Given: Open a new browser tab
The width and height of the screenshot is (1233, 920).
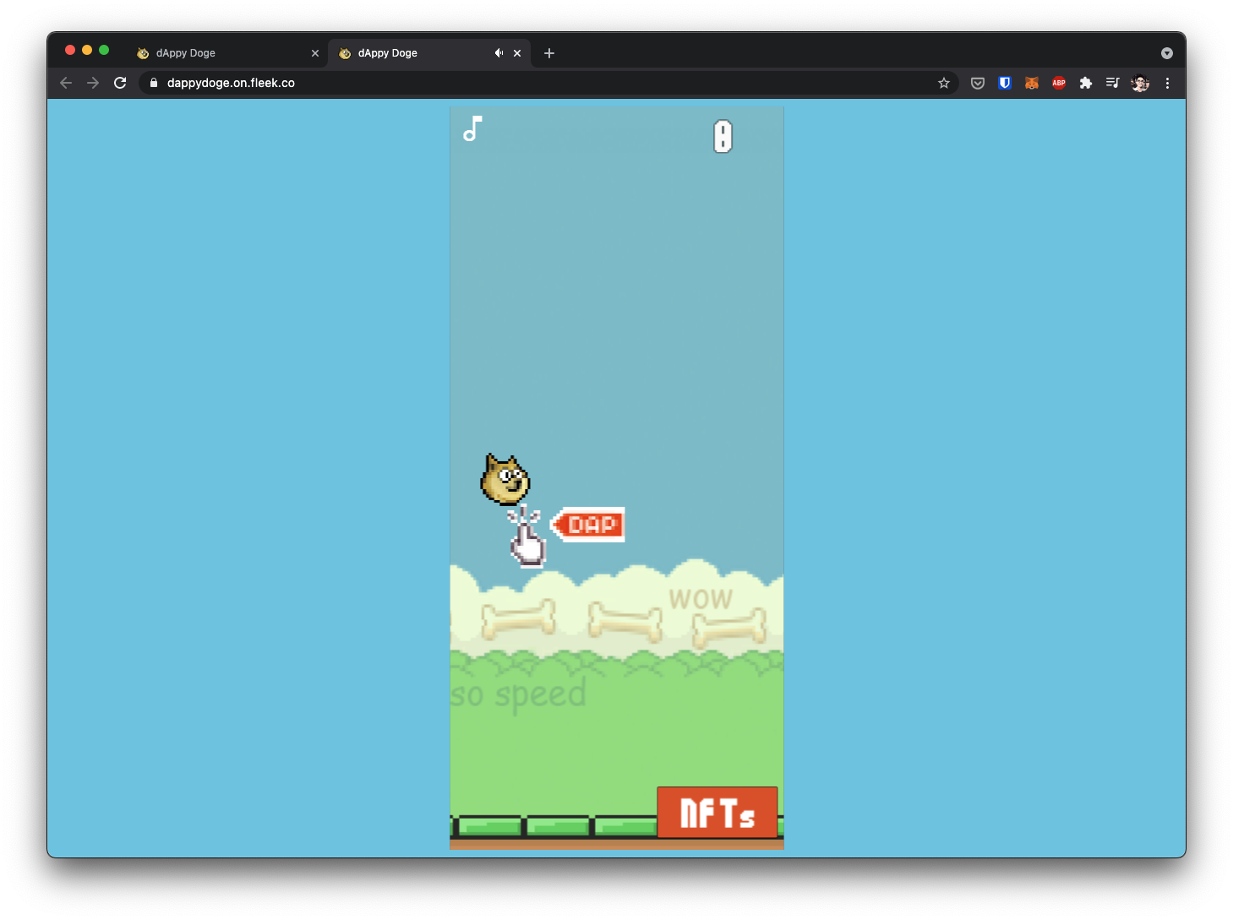Looking at the screenshot, I should click(x=549, y=53).
